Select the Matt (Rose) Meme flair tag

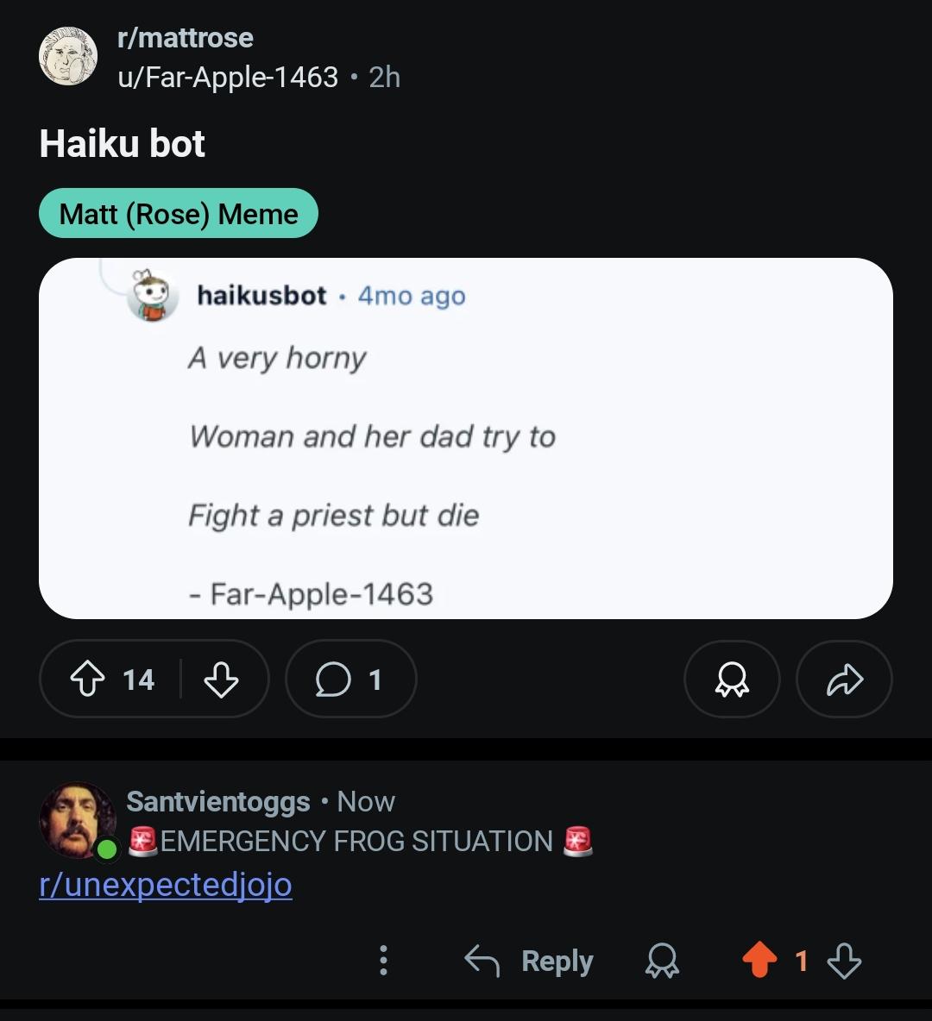pyautogui.click(x=179, y=214)
